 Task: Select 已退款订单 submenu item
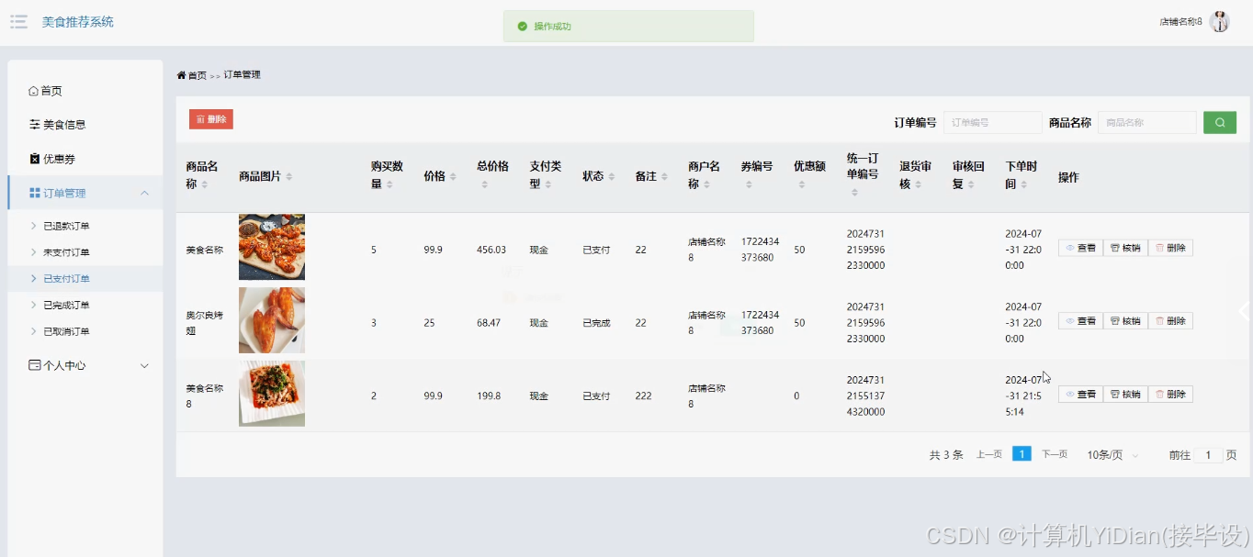click(85, 226)
